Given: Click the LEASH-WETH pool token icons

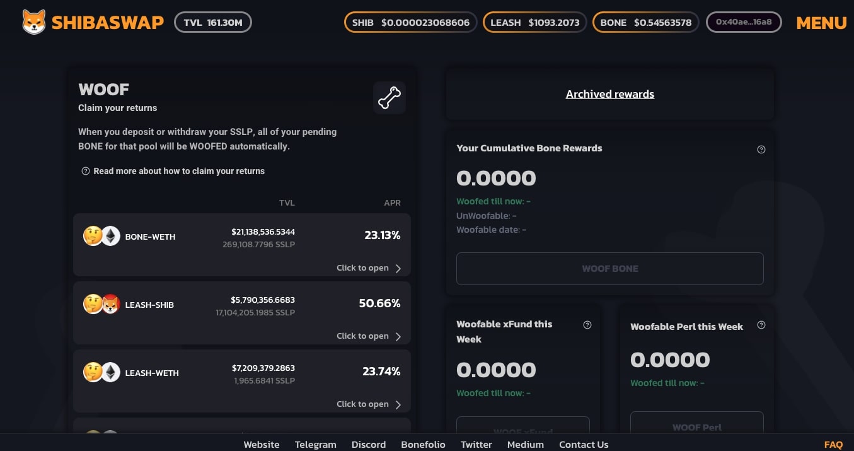Looking at the screenshot, I should (101, 373).
